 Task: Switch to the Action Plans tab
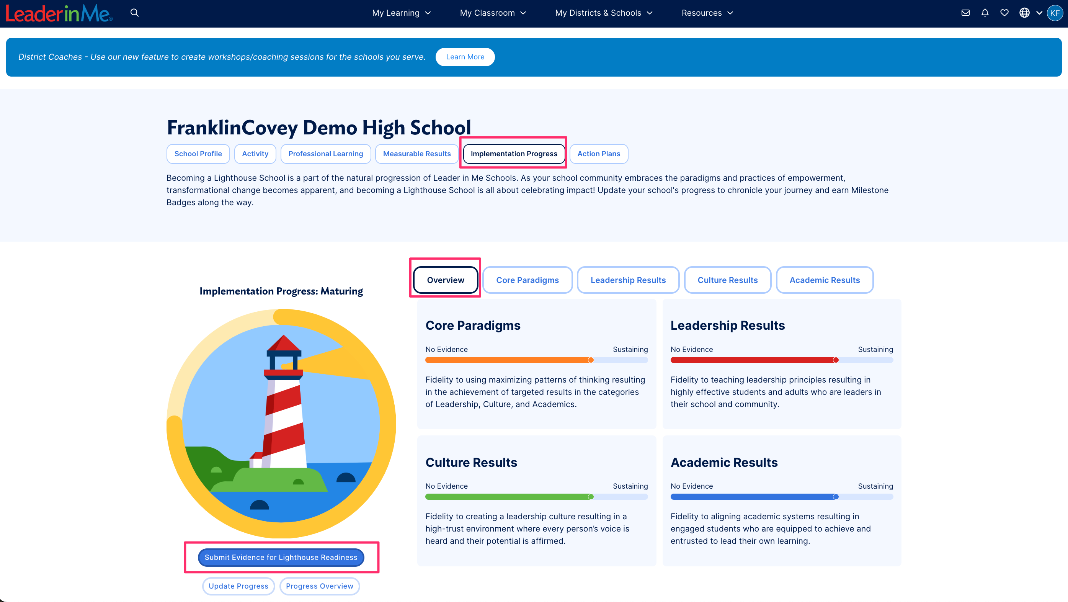coord(598,154)
